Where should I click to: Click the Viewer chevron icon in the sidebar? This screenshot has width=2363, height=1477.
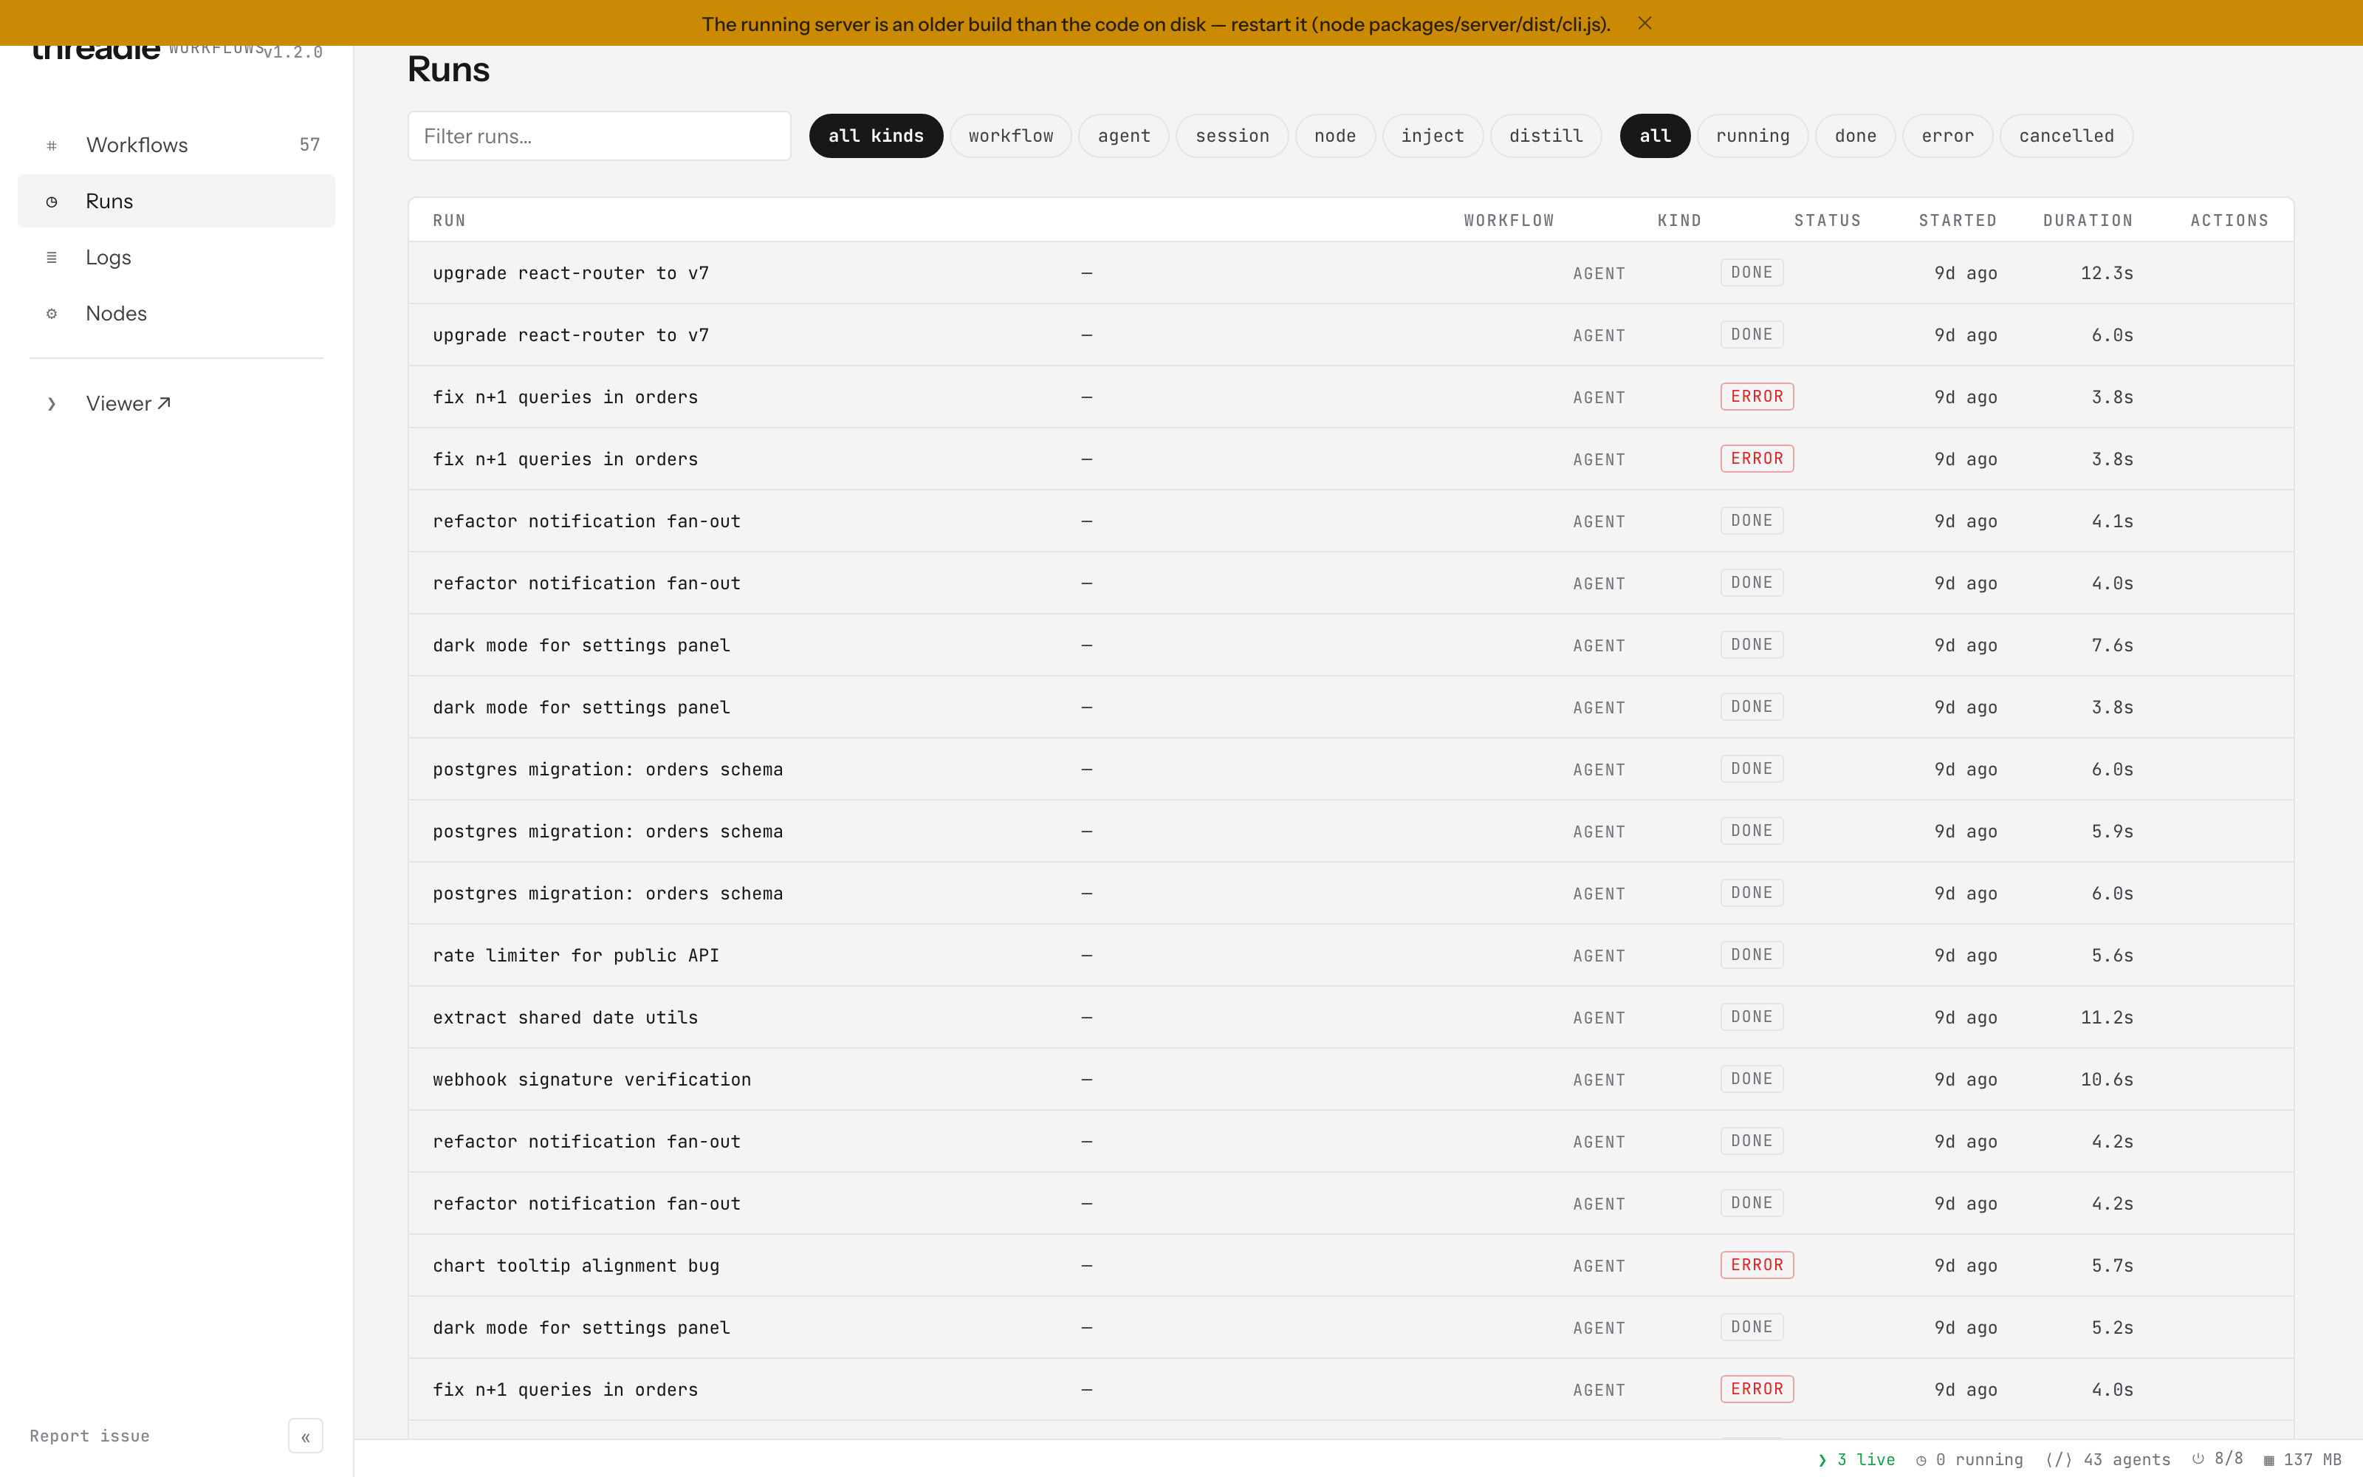click(x=52, y=403)
